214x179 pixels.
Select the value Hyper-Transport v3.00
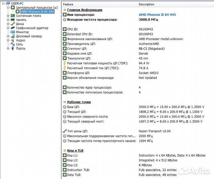pyautogui.click(x=155, y=131)
